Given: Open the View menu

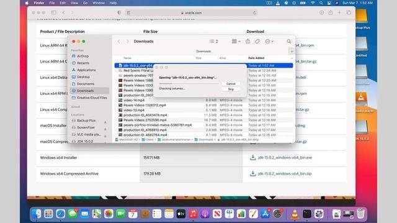Looking at the screenshot, I should (74, 3).
